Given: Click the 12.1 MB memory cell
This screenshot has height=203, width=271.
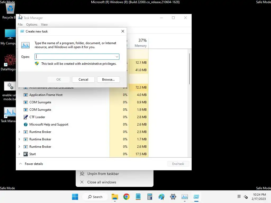Looking at the screenshot, I should pyautogui.click(x=141, y=62).
